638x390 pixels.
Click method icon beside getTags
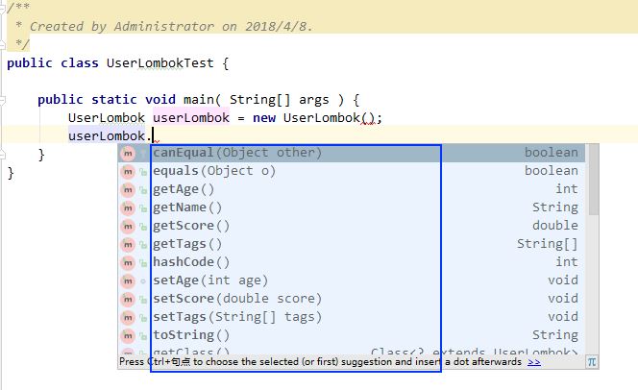pos(128,245)
